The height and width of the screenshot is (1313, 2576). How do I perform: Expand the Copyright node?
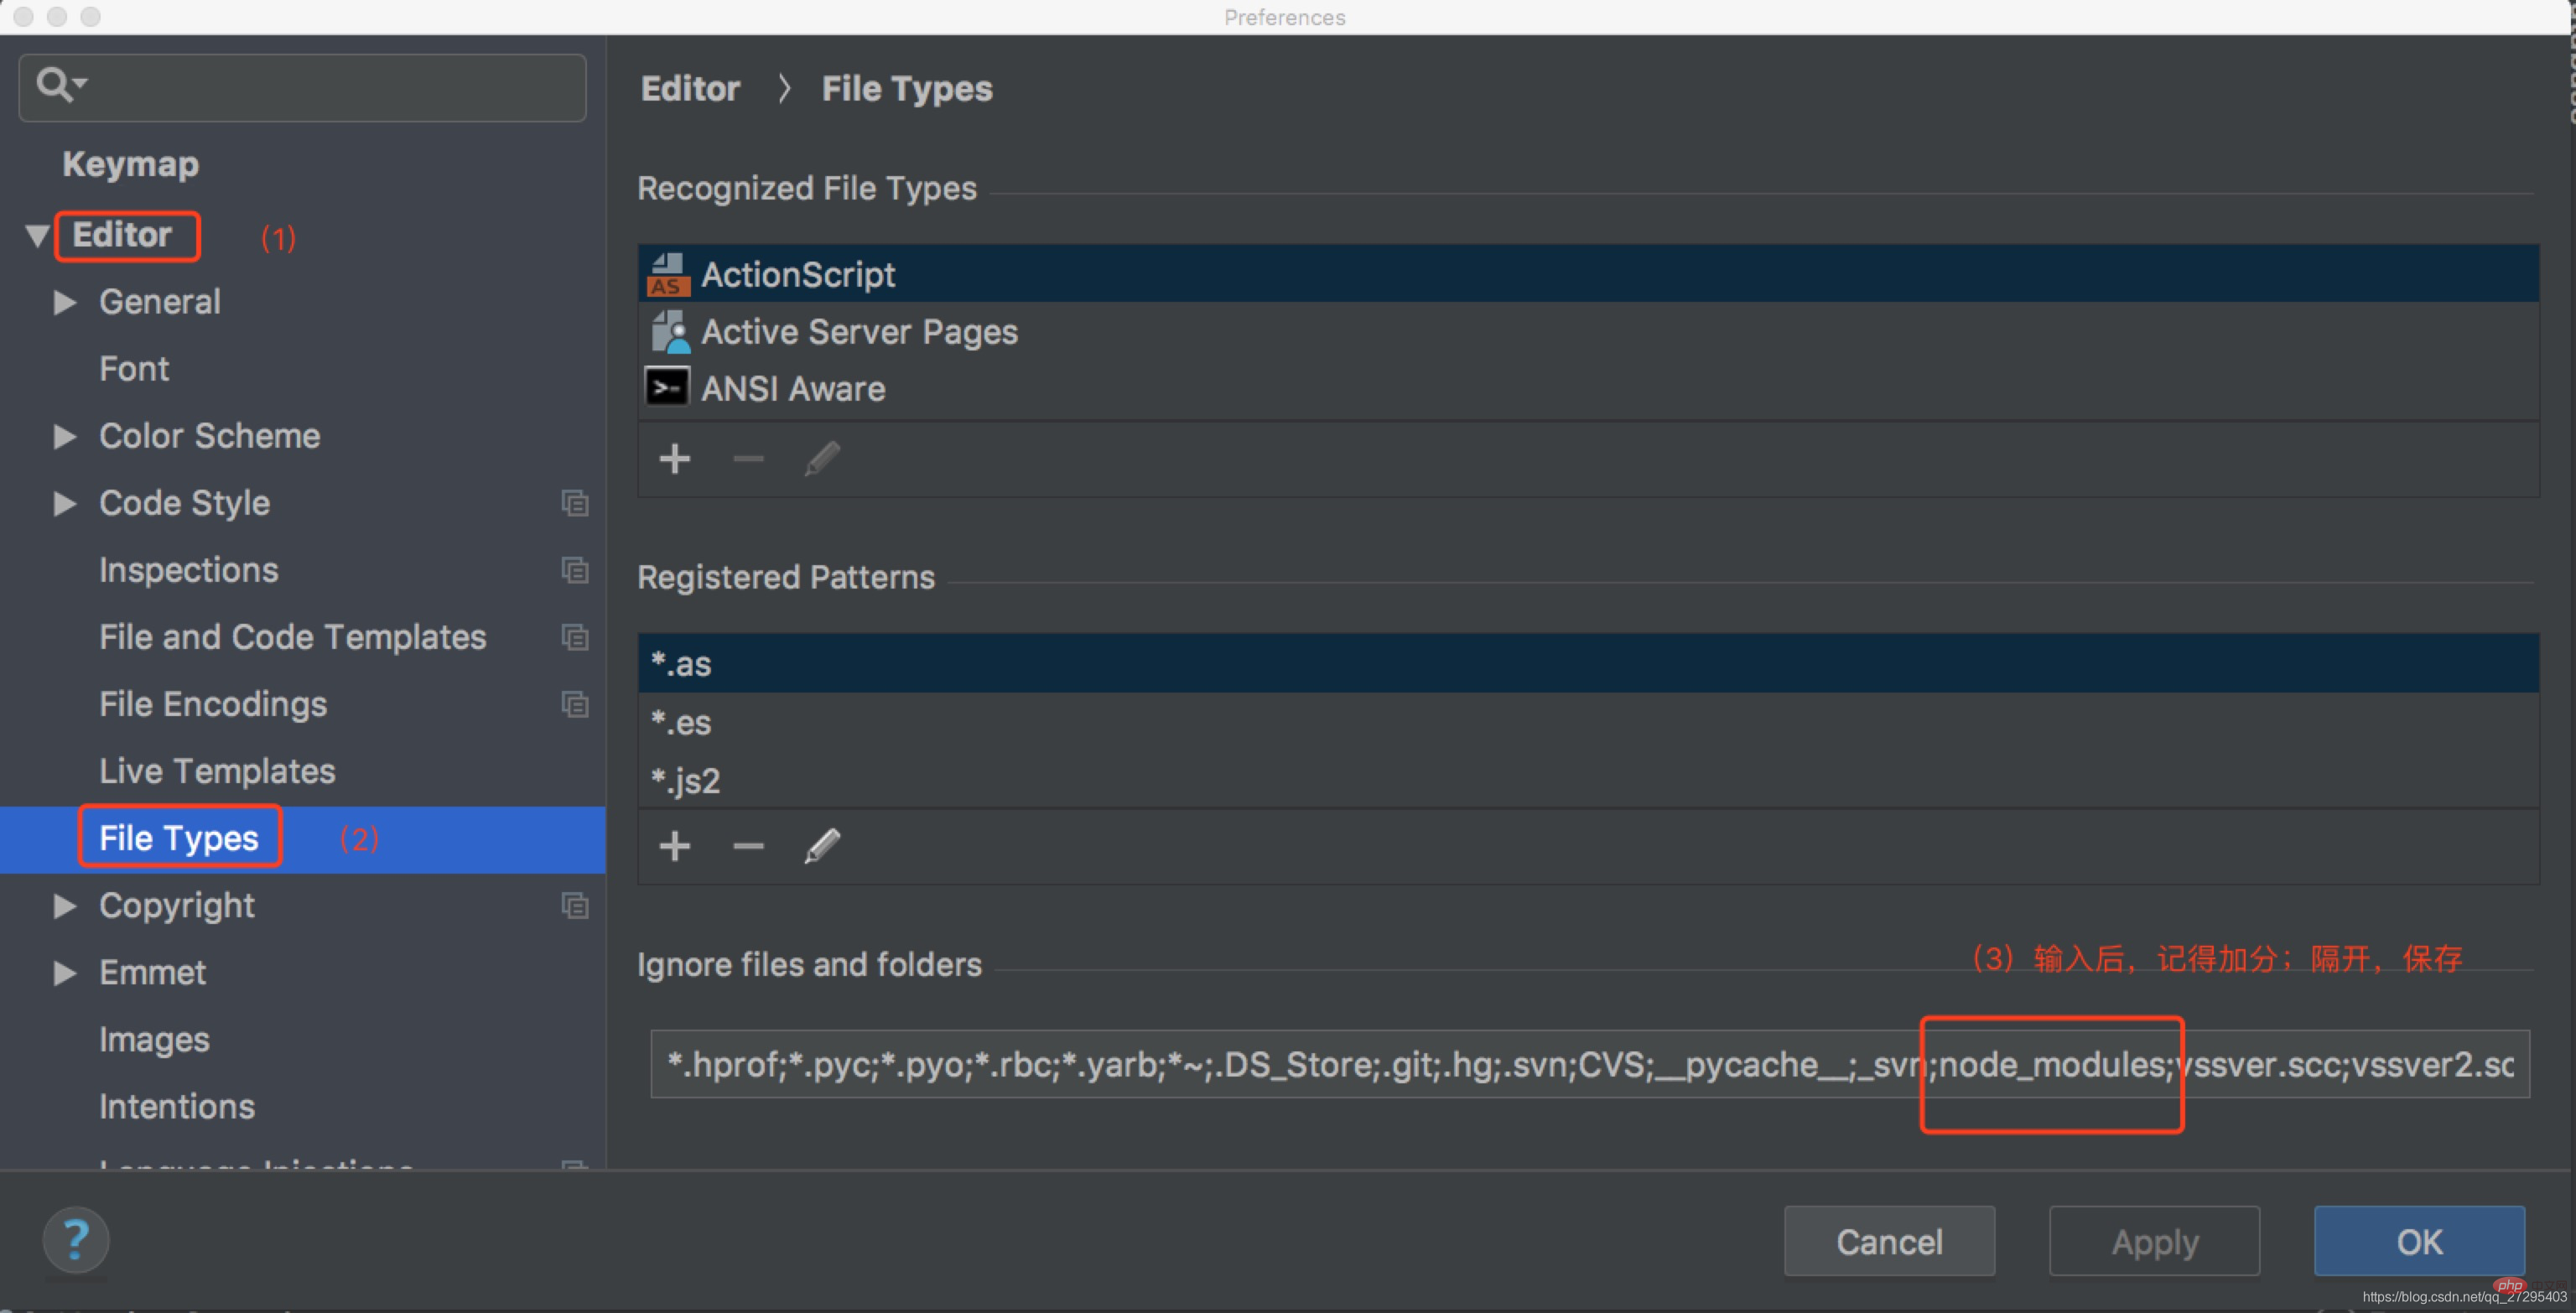click(x=65, y=905)
